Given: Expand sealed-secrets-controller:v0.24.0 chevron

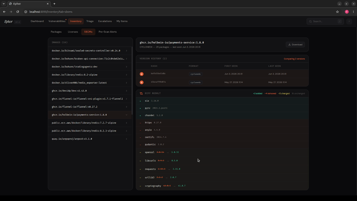Looking at the screenshot, I should click(x=127, y=51).
